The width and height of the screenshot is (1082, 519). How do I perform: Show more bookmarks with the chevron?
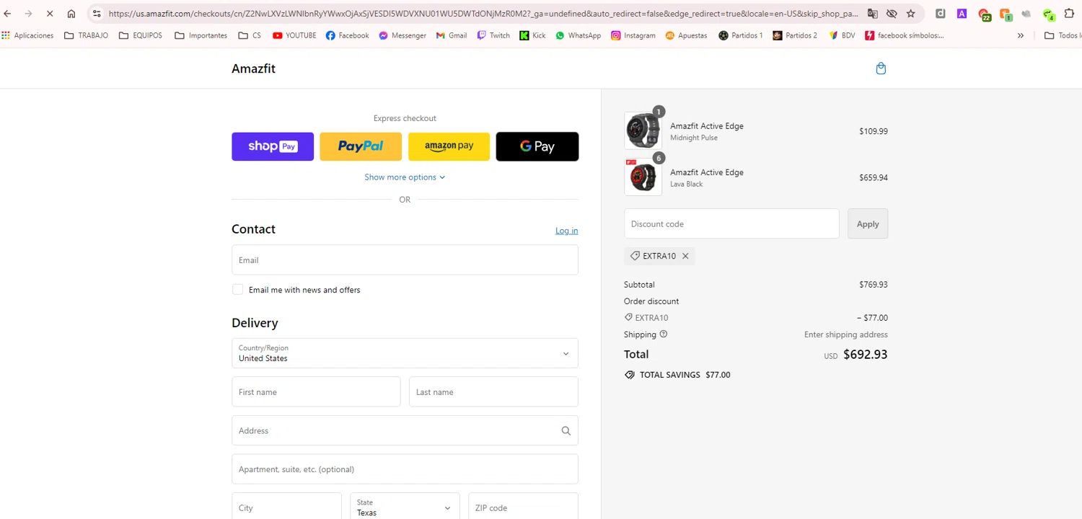tap(1021, 35)
